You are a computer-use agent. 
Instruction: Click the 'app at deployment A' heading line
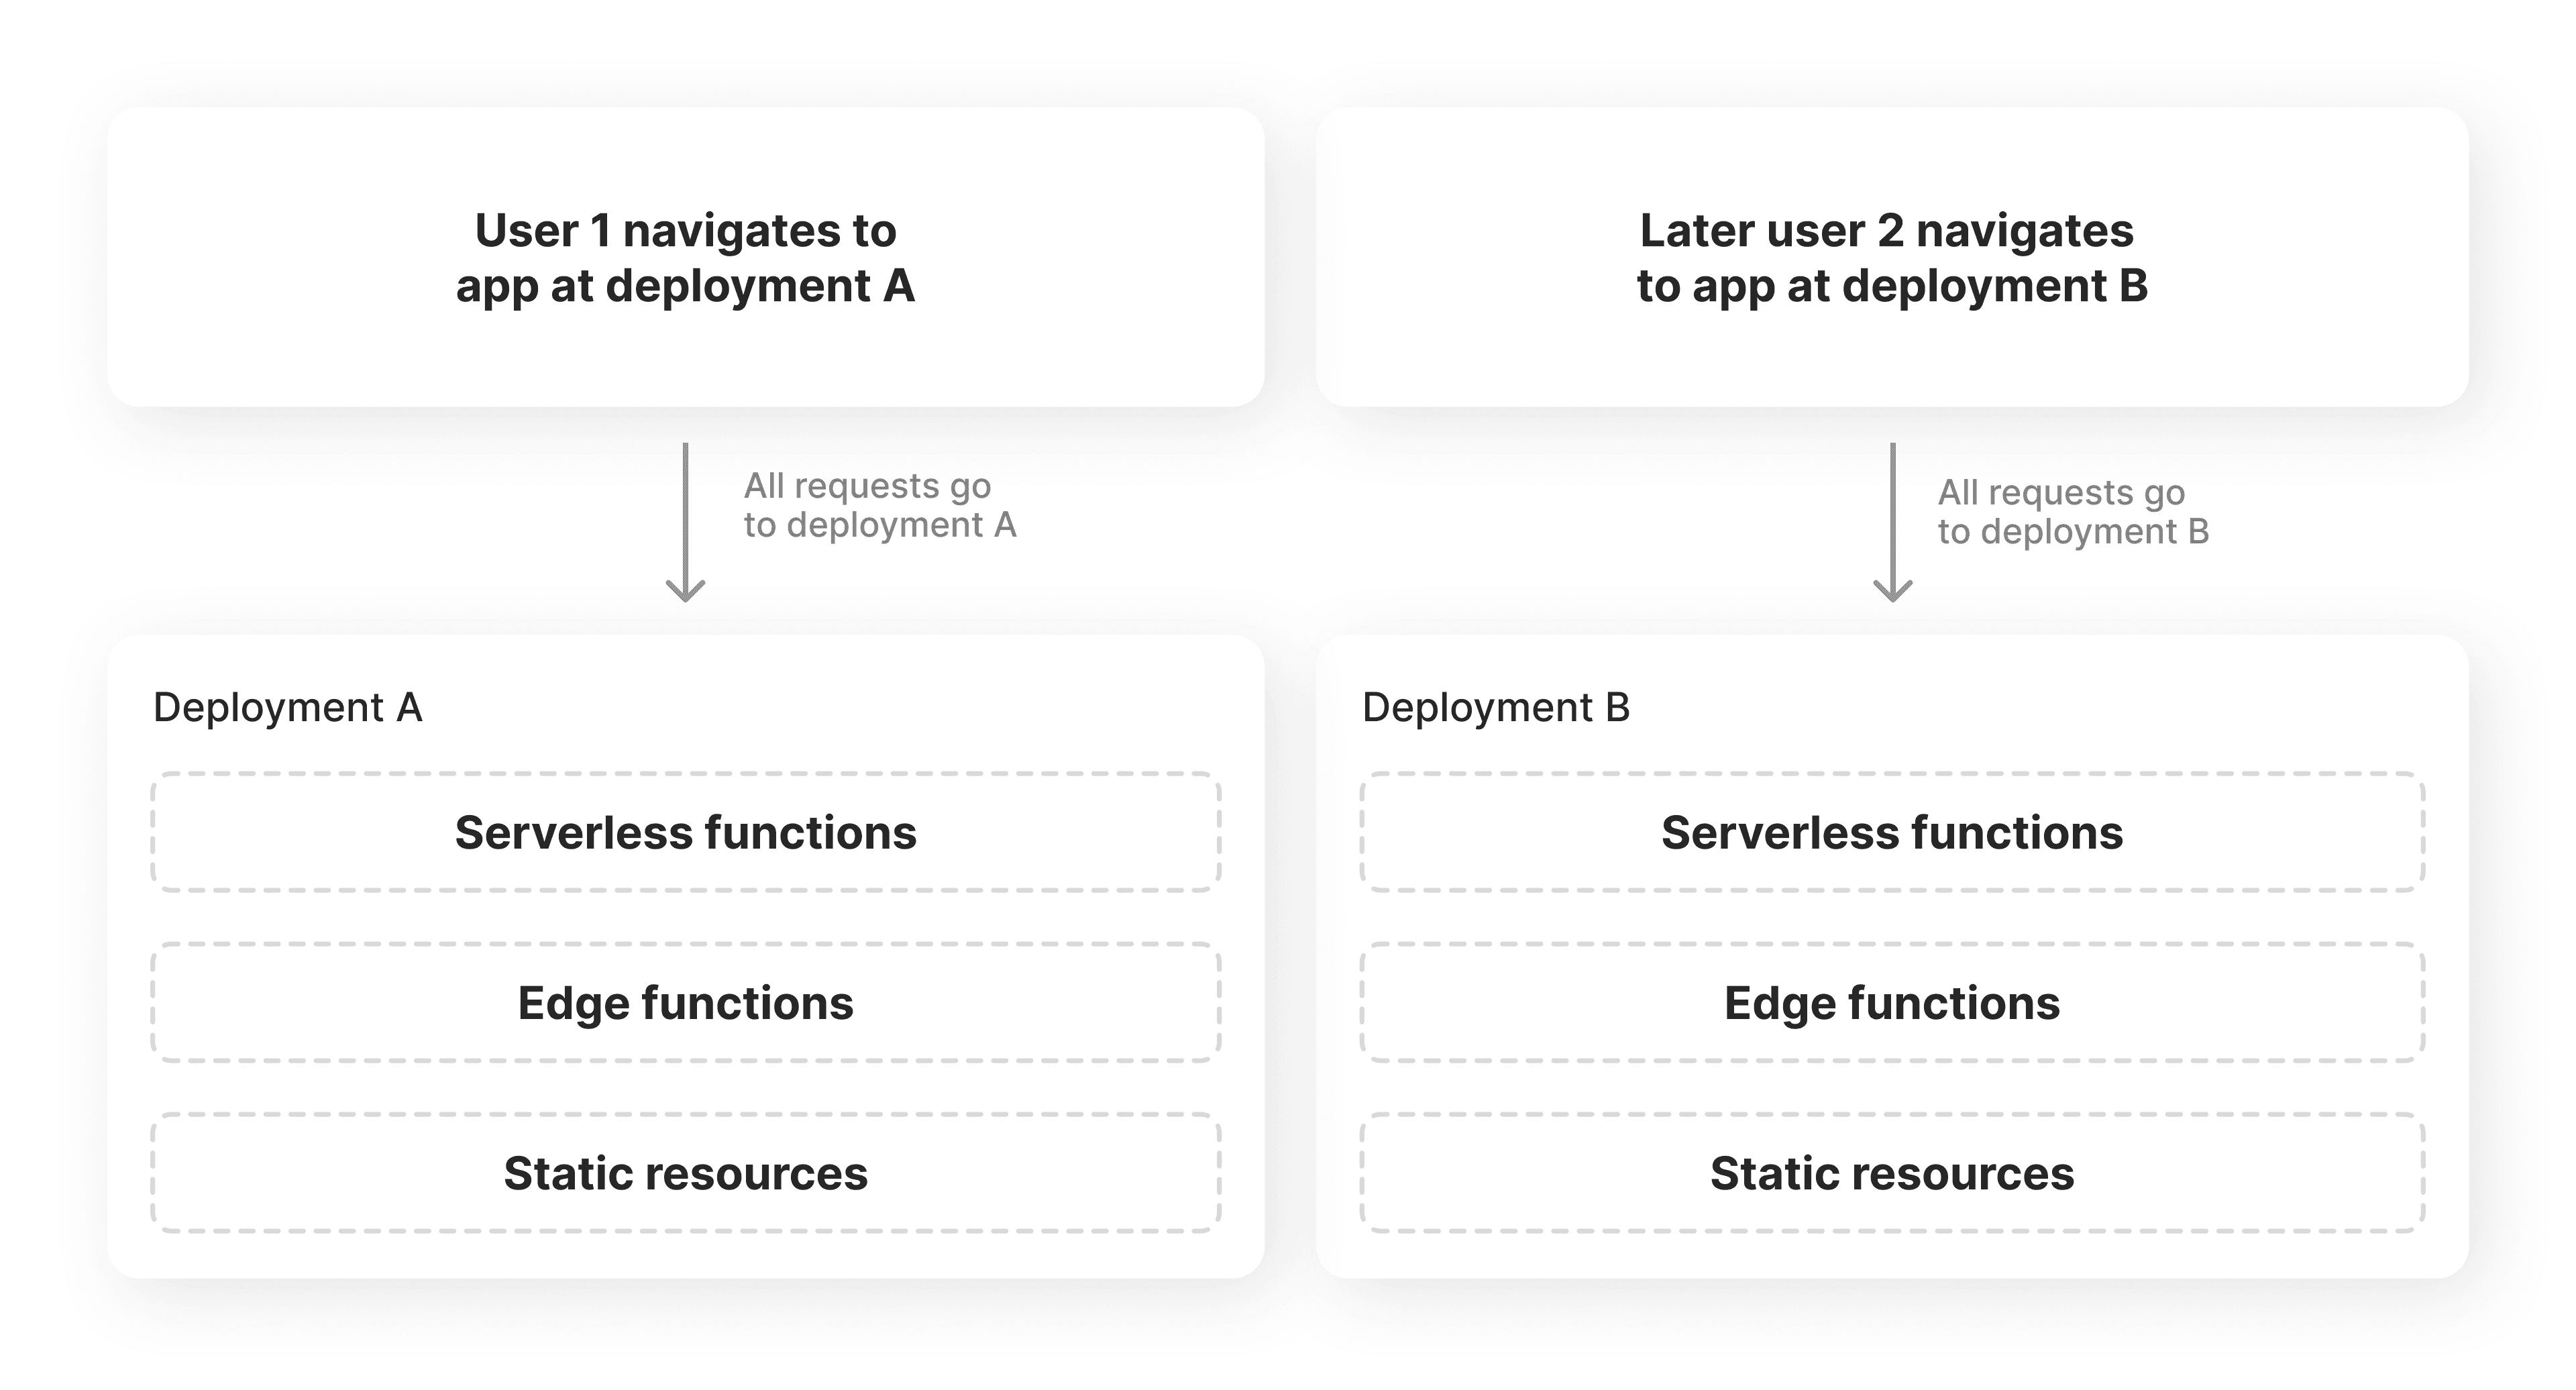pyautogui.click(x=686, y=286)
